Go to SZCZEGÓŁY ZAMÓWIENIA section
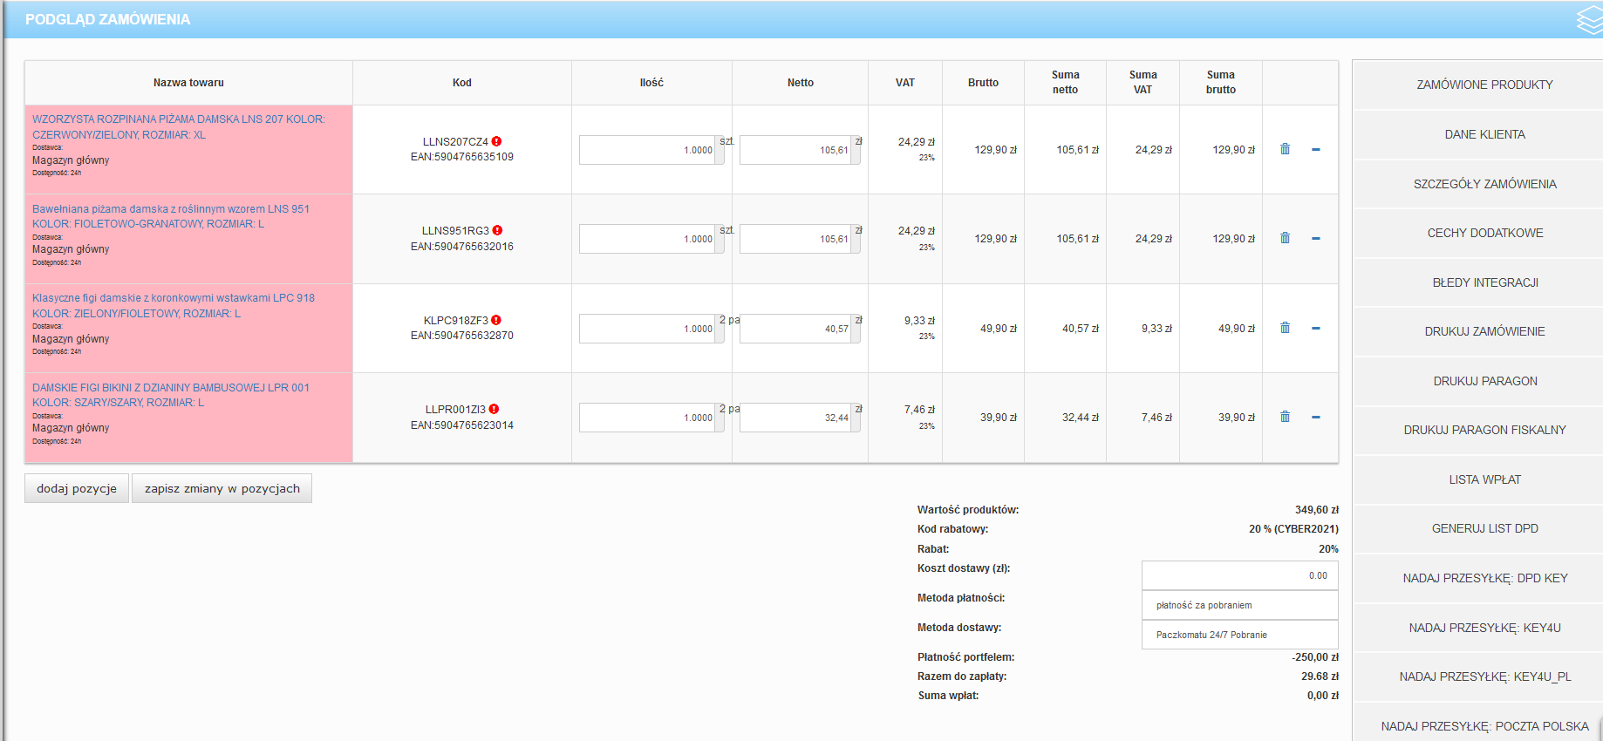 pyautogui.click(x=1484, y=184)
